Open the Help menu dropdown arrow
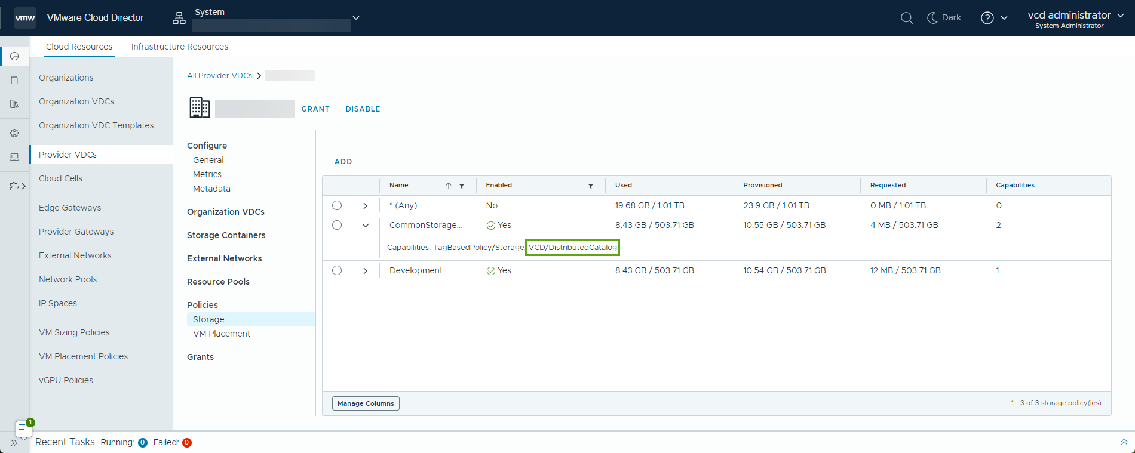Screen dimensions: 1135x453 pyautogui.click(x=1004, y=18)
